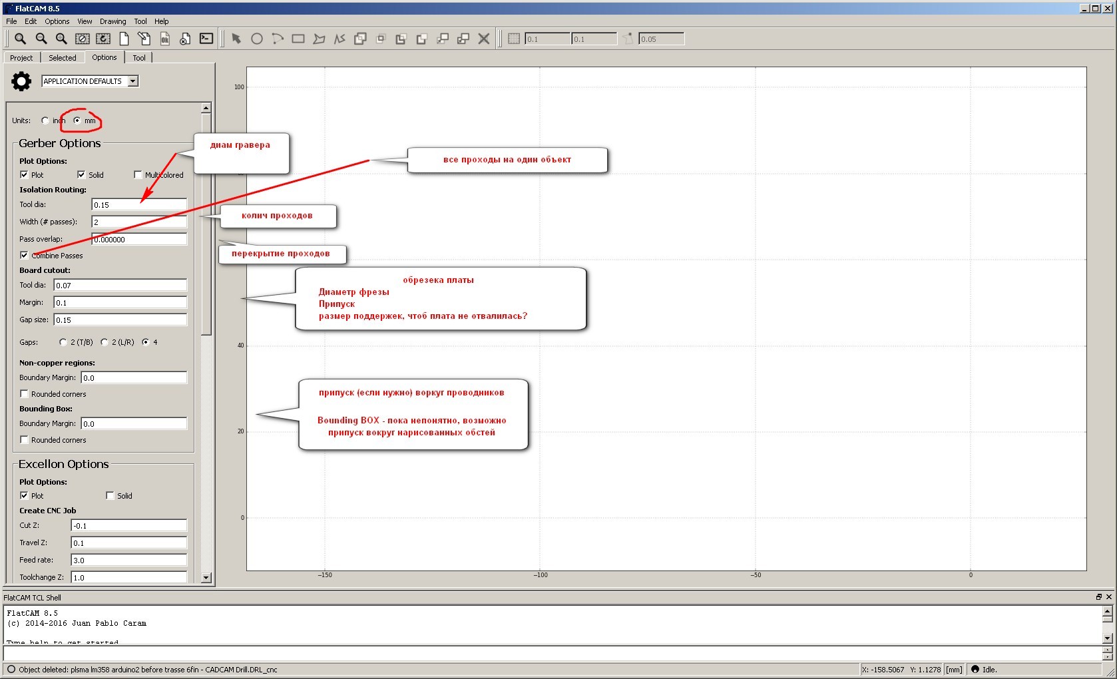Click the Move Objects icon
This screenshot has height=679, width=1117.
[x=443, y=39]
